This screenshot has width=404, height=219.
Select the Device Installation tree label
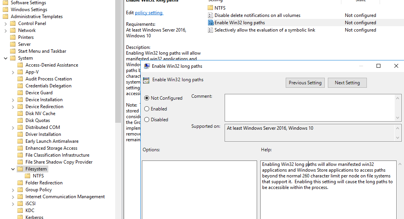(44, 100)
